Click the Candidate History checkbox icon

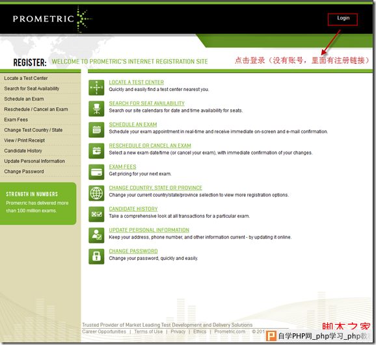(96, 214)
